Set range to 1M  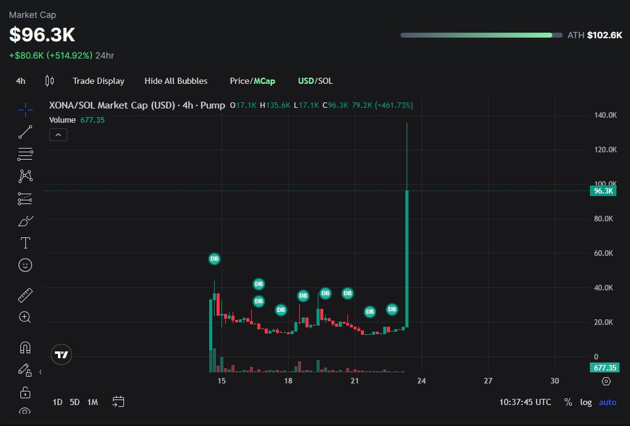tap(93, 402)
